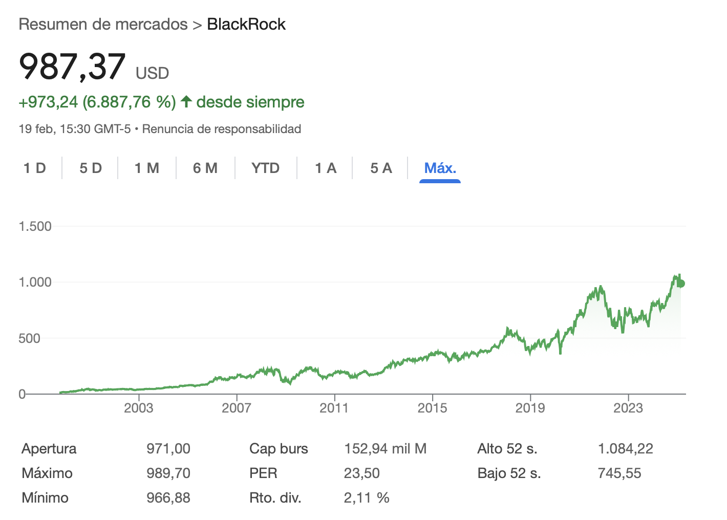The image size is (727, 520).
Task: Switch to the 5 D range tab
Action: (91, 168)
